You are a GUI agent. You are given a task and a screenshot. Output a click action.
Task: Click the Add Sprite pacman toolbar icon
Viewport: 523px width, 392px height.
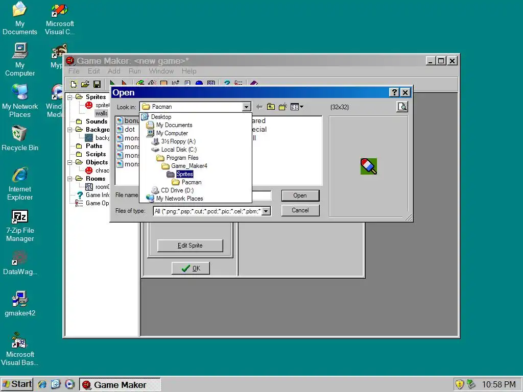pos(140,83)
